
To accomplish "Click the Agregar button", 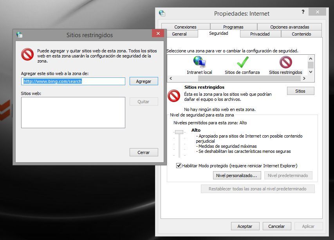I will tap(144, 81).
